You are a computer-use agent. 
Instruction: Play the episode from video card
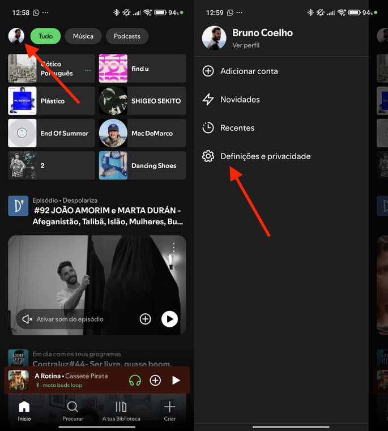pos(169,319)
